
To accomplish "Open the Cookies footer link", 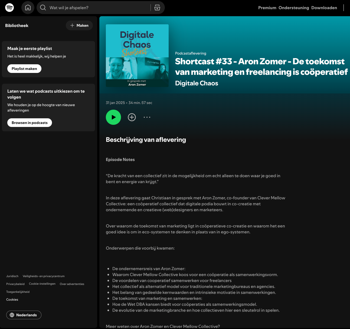I will tap(12, 300).
